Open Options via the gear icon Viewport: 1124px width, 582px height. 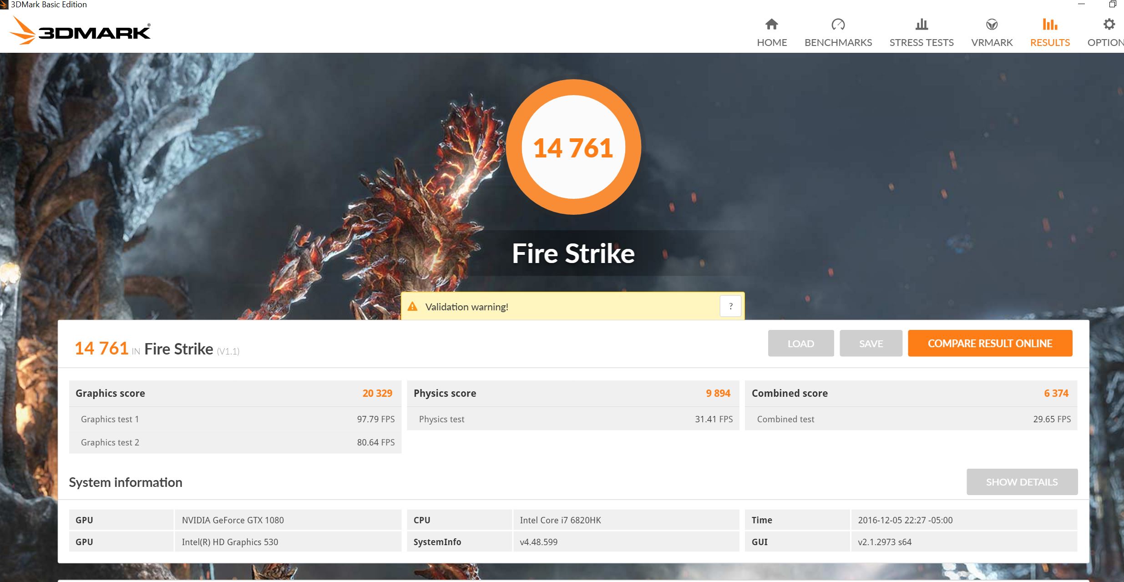click(x=1109, y=24)
